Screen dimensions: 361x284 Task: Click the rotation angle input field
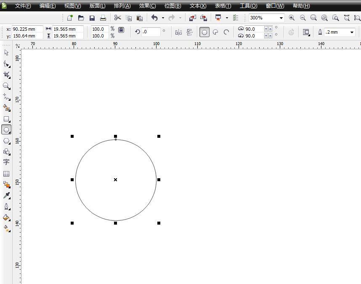click(151, 32)
